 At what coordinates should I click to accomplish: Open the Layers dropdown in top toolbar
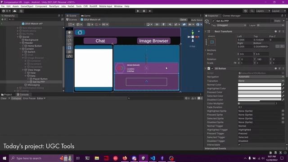pyautogui.click(x=263, y=11)
